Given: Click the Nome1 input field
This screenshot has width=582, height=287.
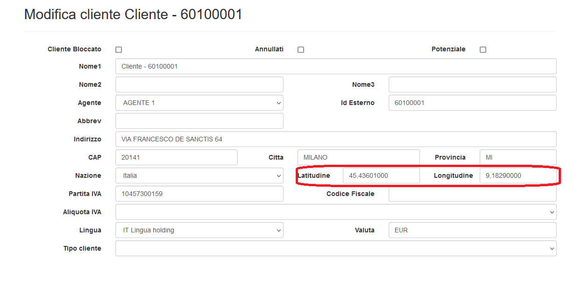Looking at the screenshot, I should (335, 66).
